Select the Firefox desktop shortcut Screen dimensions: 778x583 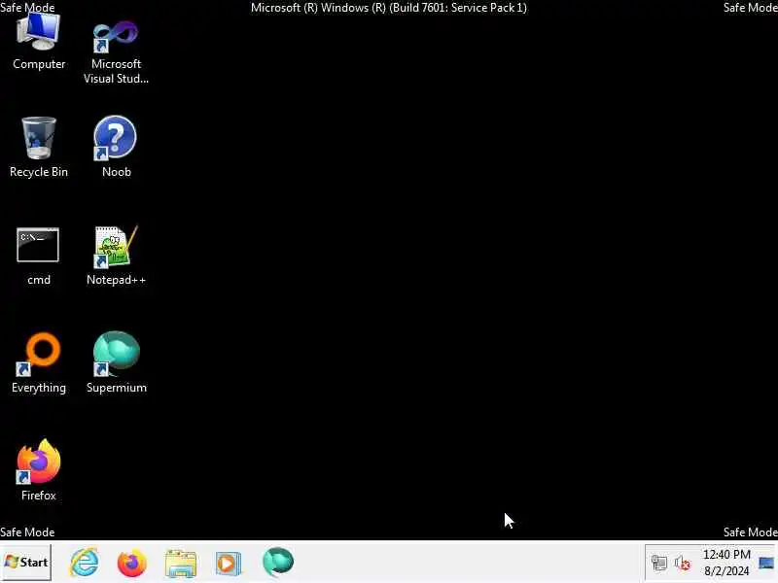click(39, 470)
